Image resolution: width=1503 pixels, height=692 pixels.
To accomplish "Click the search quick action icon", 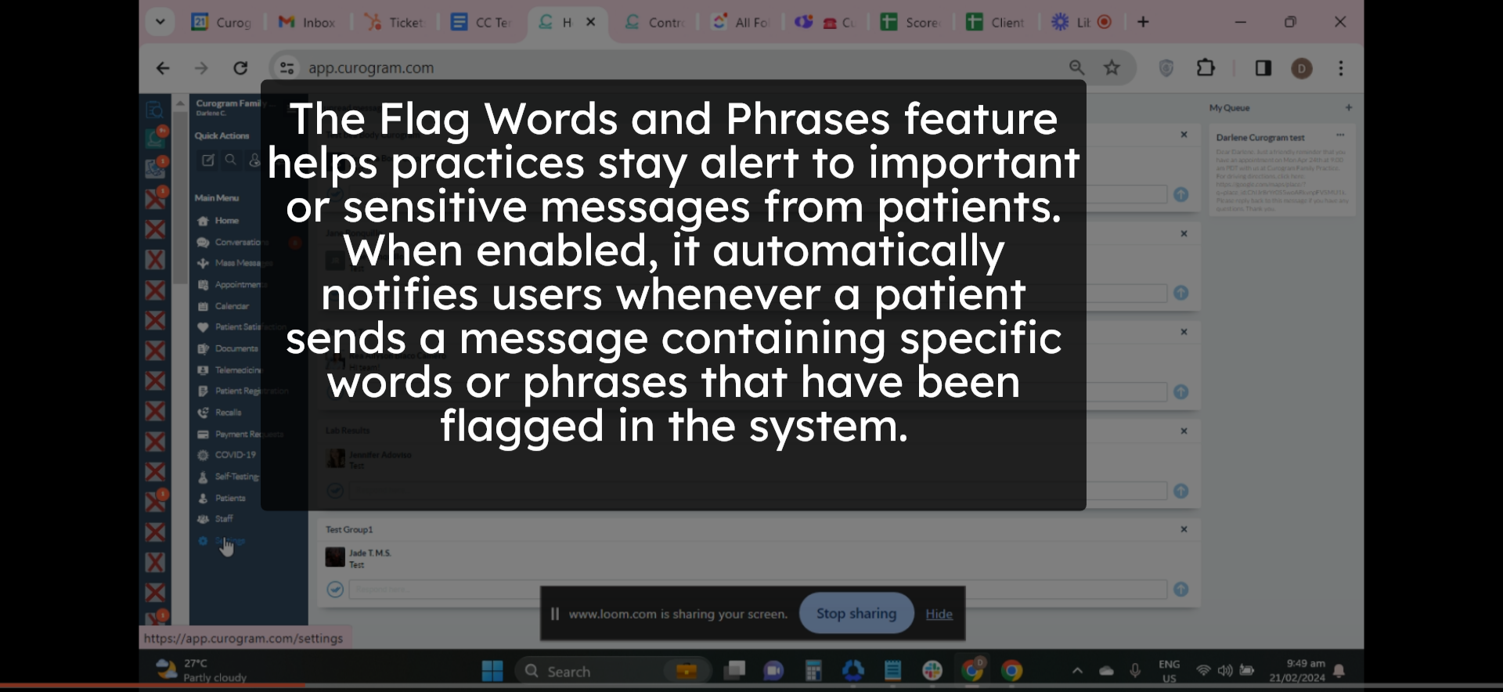I will pos(231,160).
